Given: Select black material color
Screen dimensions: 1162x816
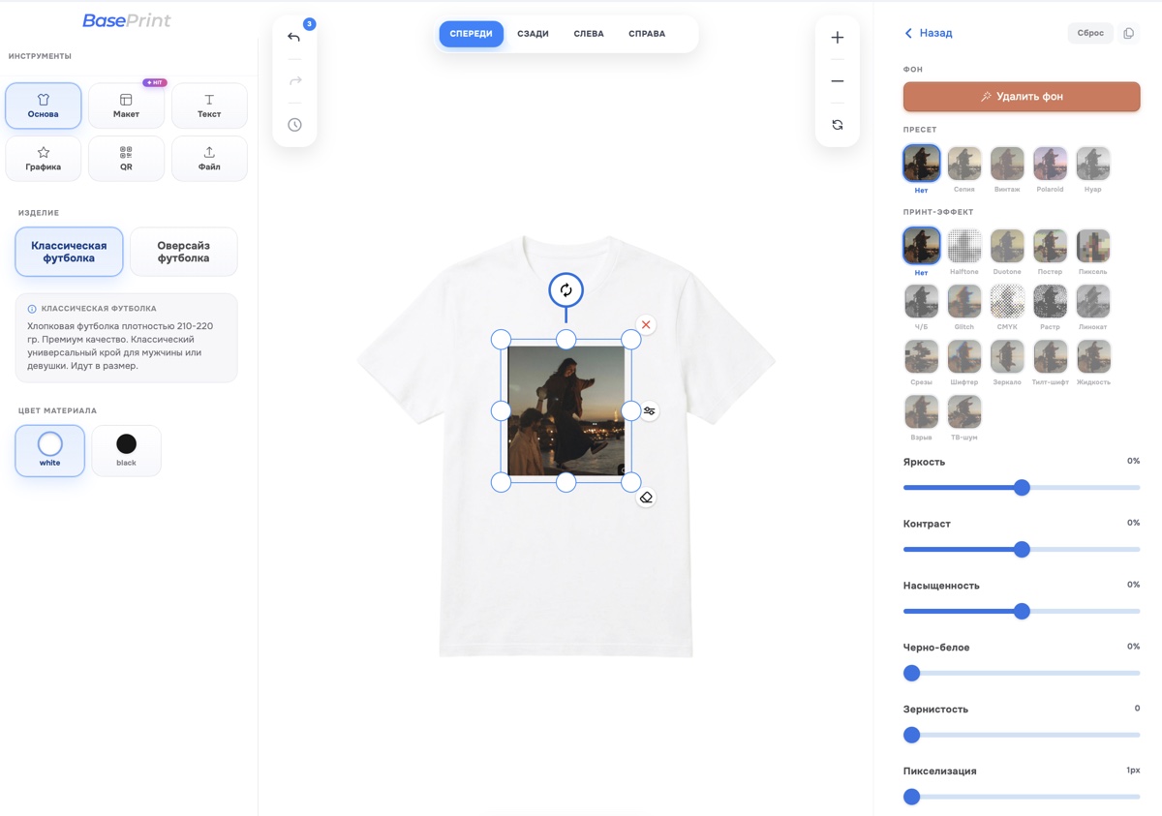Looking at the screenshot, I should tap(126, 450).
